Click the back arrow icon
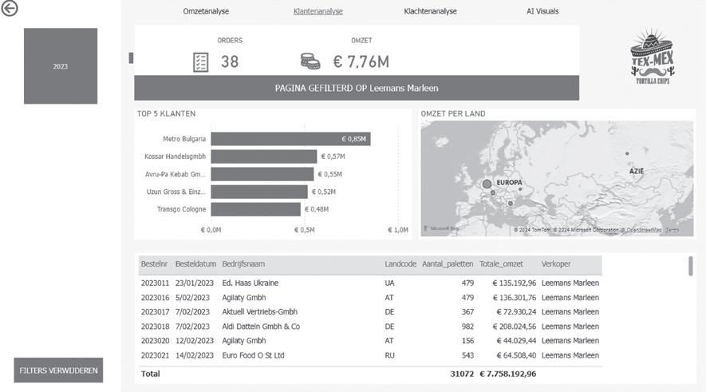The width and height of the screenshot is (706, 392). [x=10, y=8]
